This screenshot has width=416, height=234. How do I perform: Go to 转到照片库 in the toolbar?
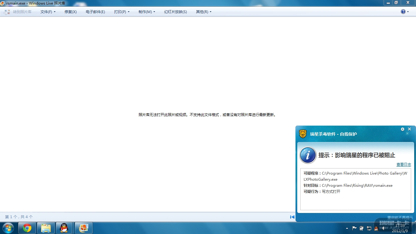(x=18, y=12)
